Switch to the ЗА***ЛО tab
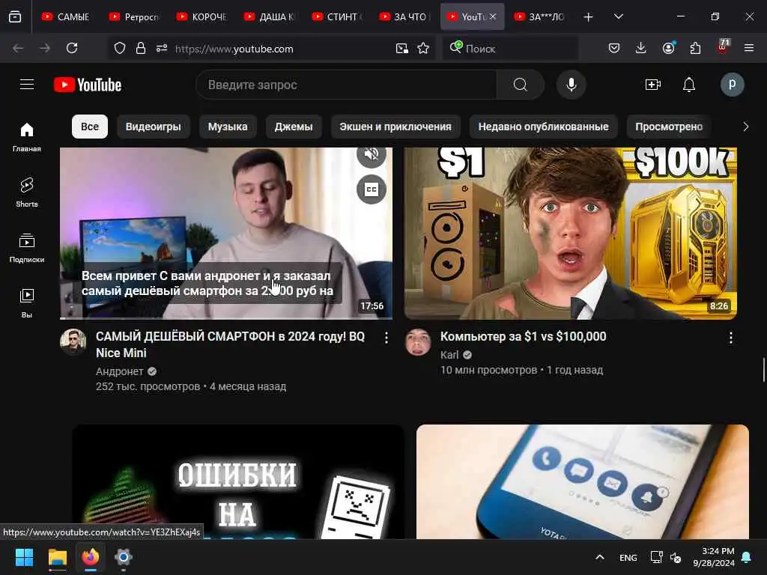 539,16
